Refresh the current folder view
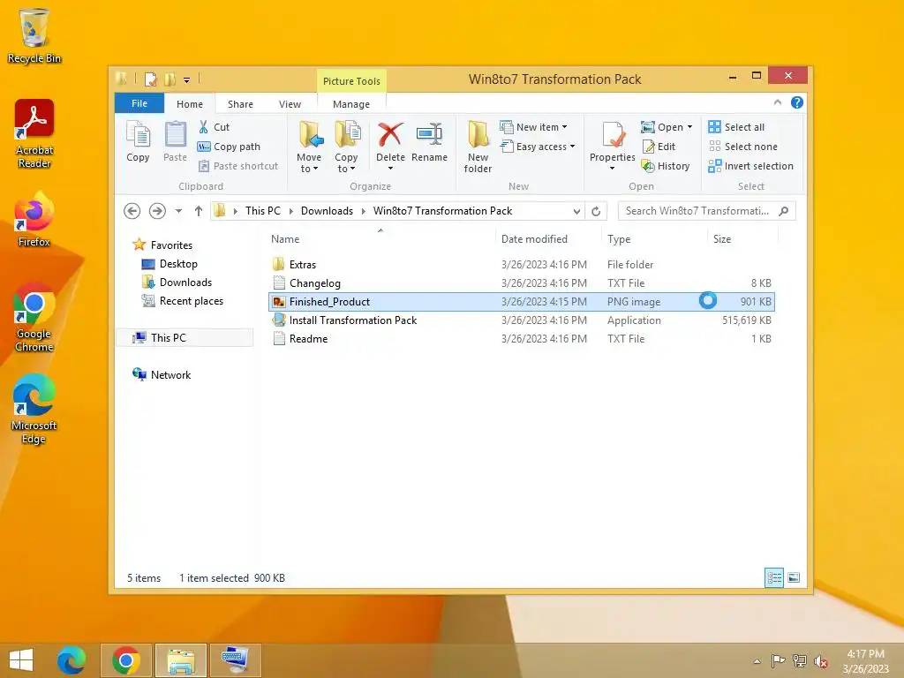The width and height of the screenshot is (904, 678). click(x=596, y=211)
